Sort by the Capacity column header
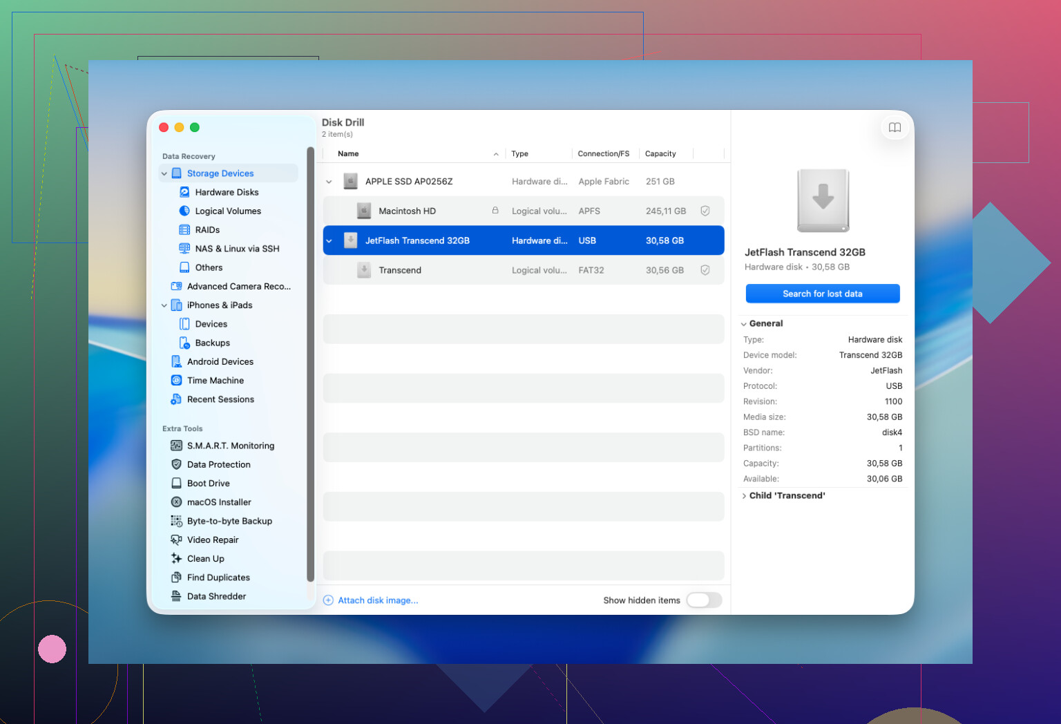 click(660, 153)
